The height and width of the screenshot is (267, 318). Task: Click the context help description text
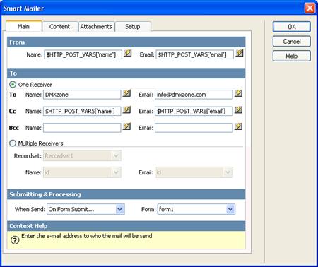point(87,236)
